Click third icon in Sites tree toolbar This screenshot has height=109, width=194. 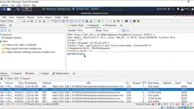click(9, 30)
